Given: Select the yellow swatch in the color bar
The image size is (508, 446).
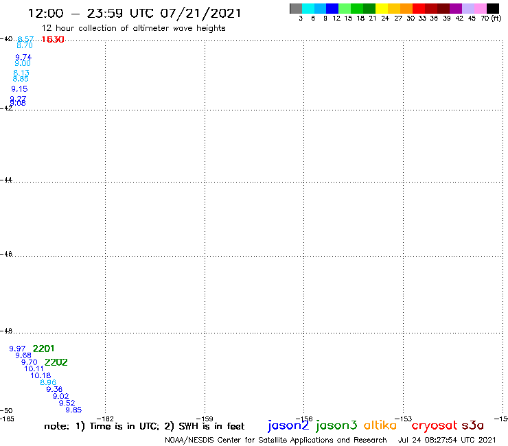Looking at the screenshot, I should point(382,8).
